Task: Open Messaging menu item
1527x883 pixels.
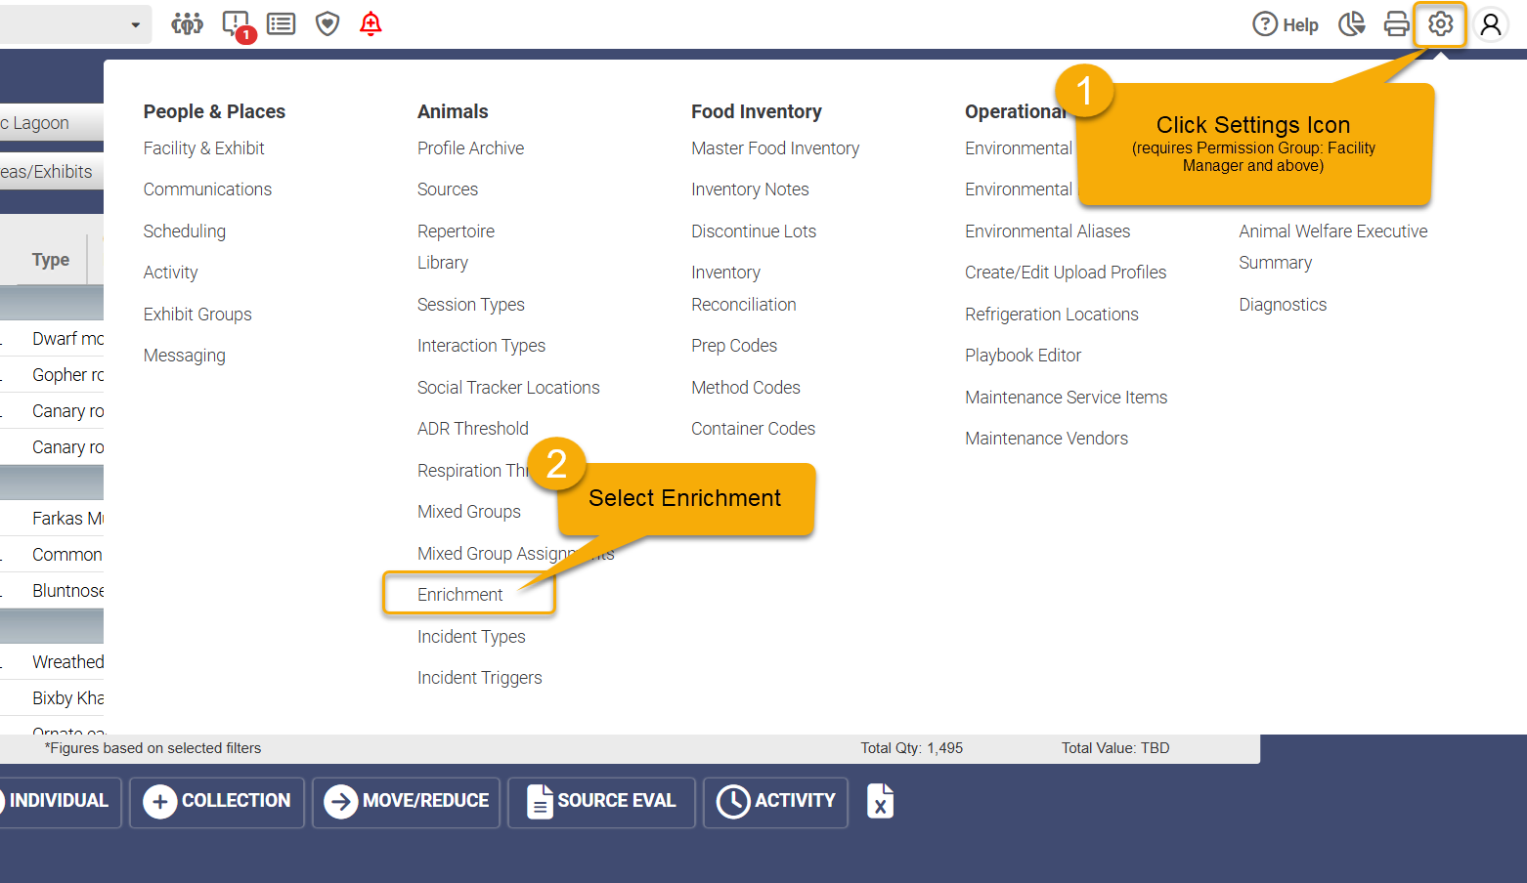Action: point(185,356)
